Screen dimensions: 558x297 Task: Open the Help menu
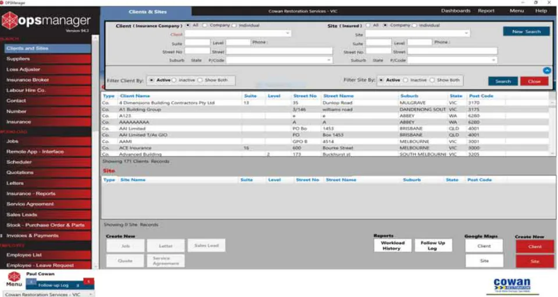click(x=541, y=10)
